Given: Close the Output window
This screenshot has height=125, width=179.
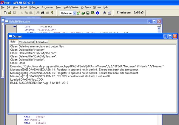Looking at the screenshot, I should [175, 37].
